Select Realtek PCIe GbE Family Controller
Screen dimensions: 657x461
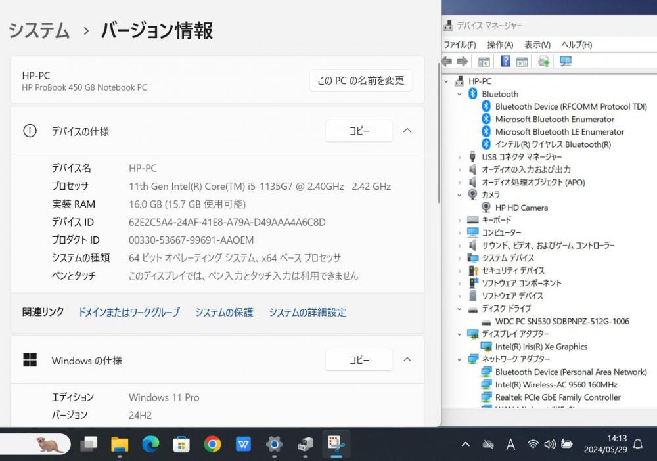(x=558, y=397)
